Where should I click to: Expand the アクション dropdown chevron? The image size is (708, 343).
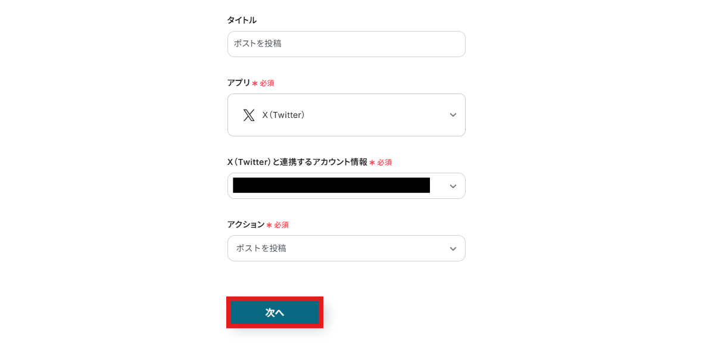(x=453, y=248)
